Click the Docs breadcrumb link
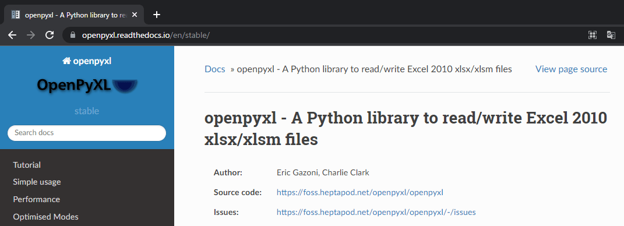This screenshot has height=226, width=624. (x=215, y=69)
